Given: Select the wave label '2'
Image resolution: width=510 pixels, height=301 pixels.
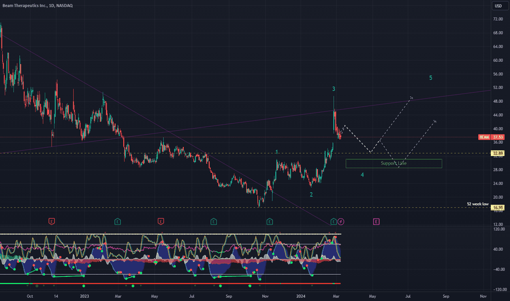Looking at the screenshot, I should point(311,195).
